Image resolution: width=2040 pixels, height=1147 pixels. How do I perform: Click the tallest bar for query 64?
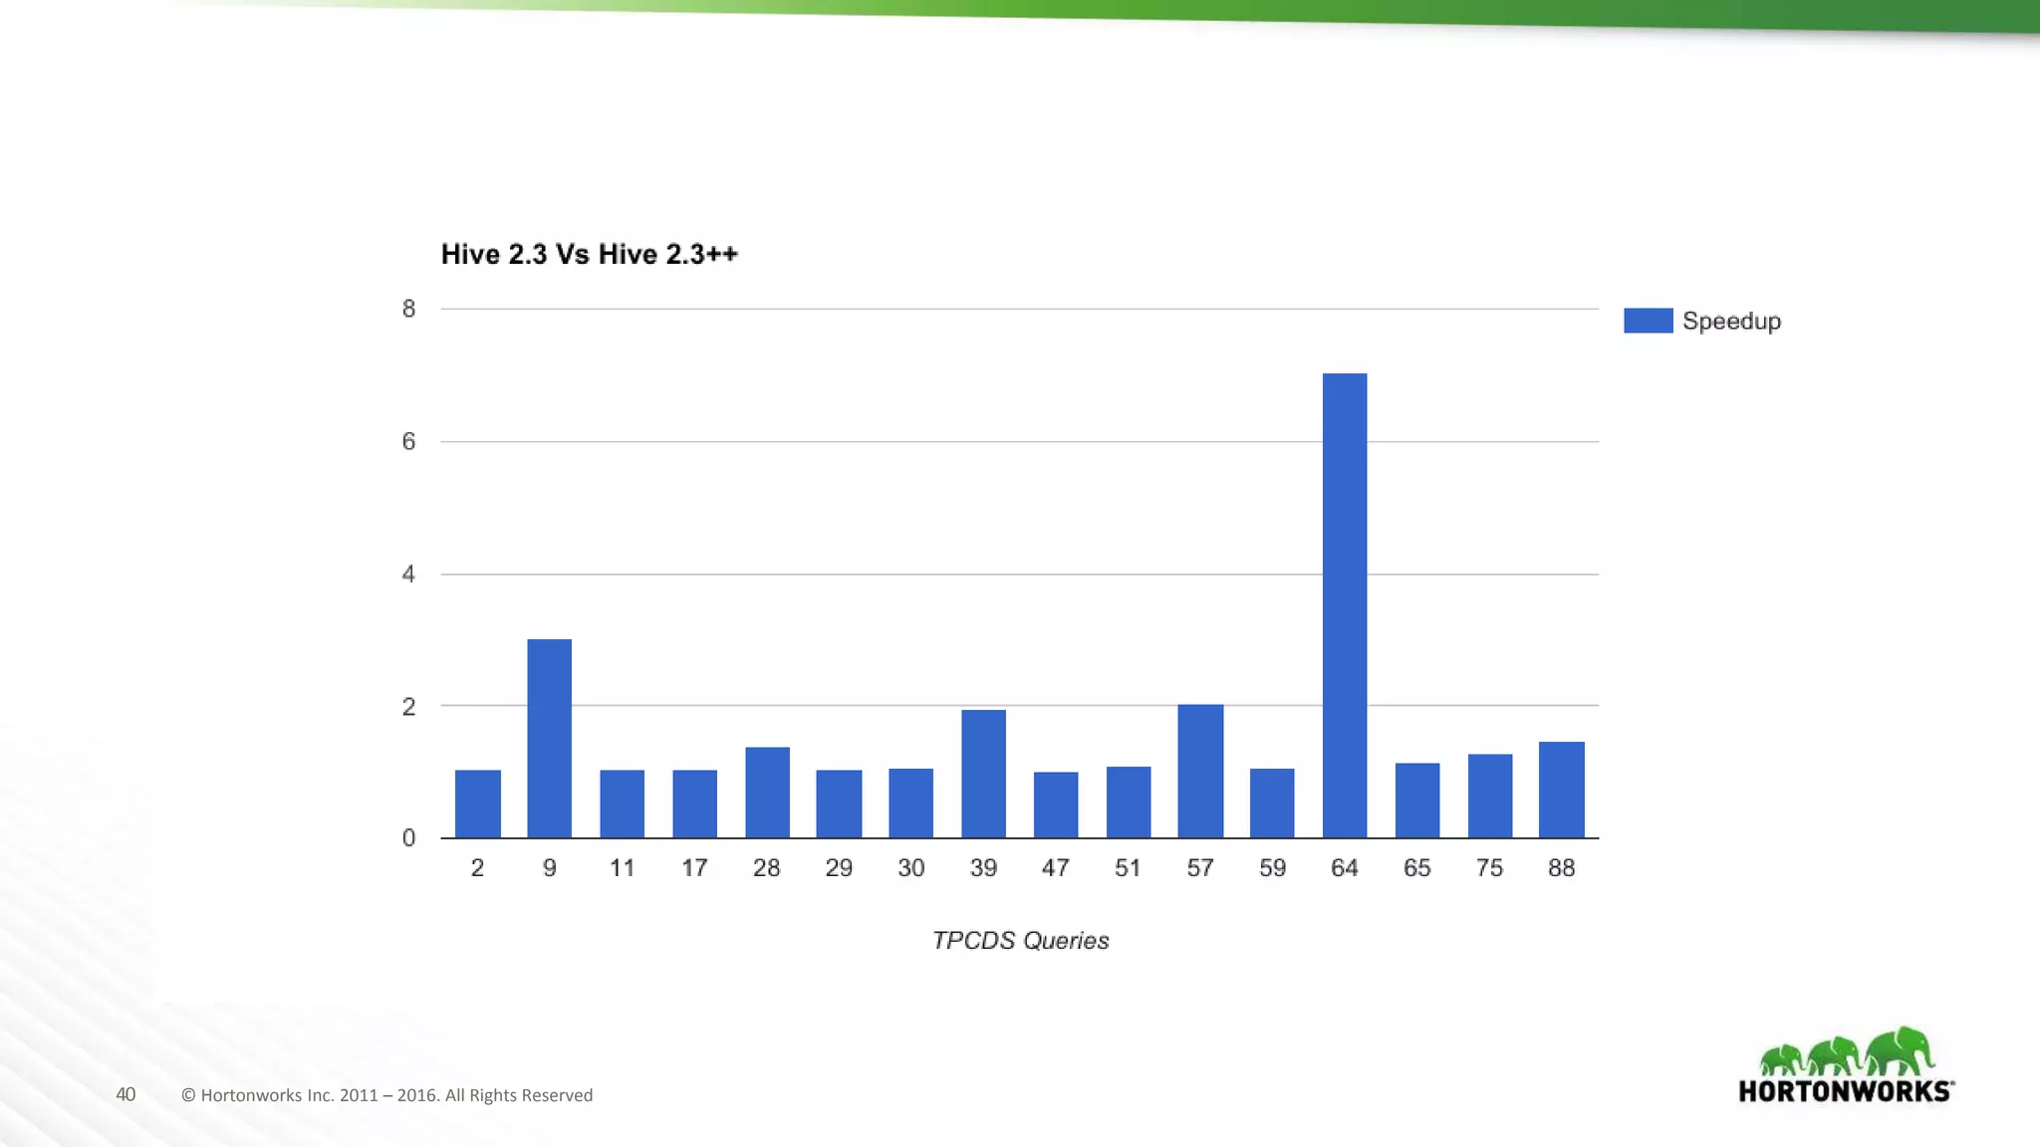(1344, 605)
